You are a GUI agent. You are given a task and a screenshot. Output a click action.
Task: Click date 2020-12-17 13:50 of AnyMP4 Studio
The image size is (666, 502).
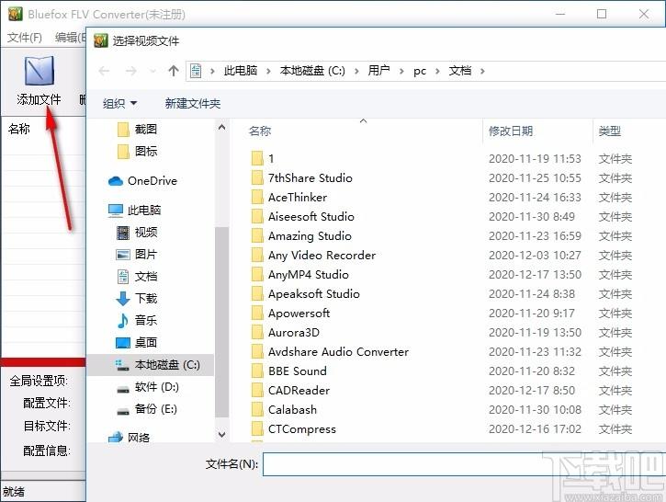(x=535, y=275)
